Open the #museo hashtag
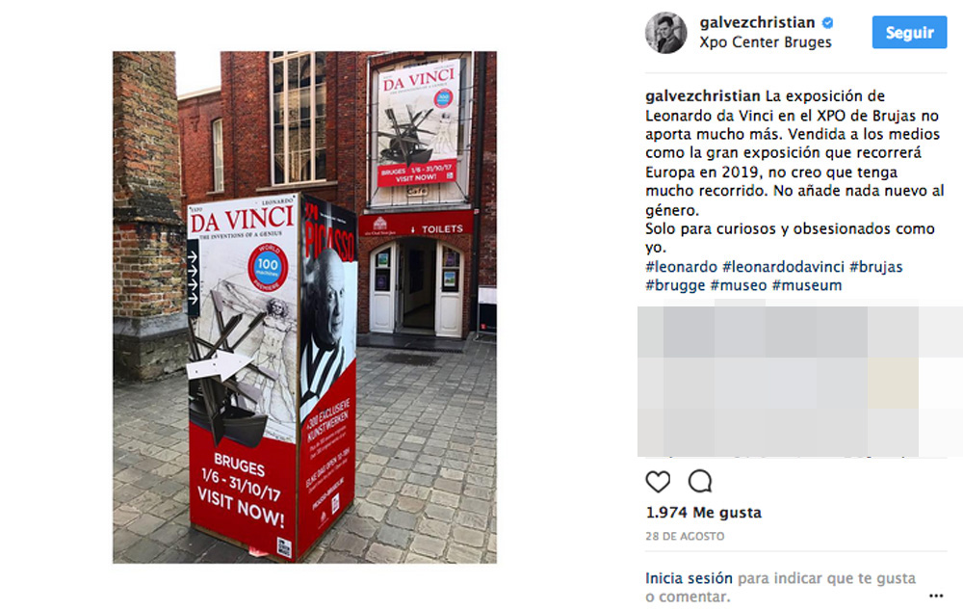The height and width of the screenshot is (611, 963). (x=739, y=285)
